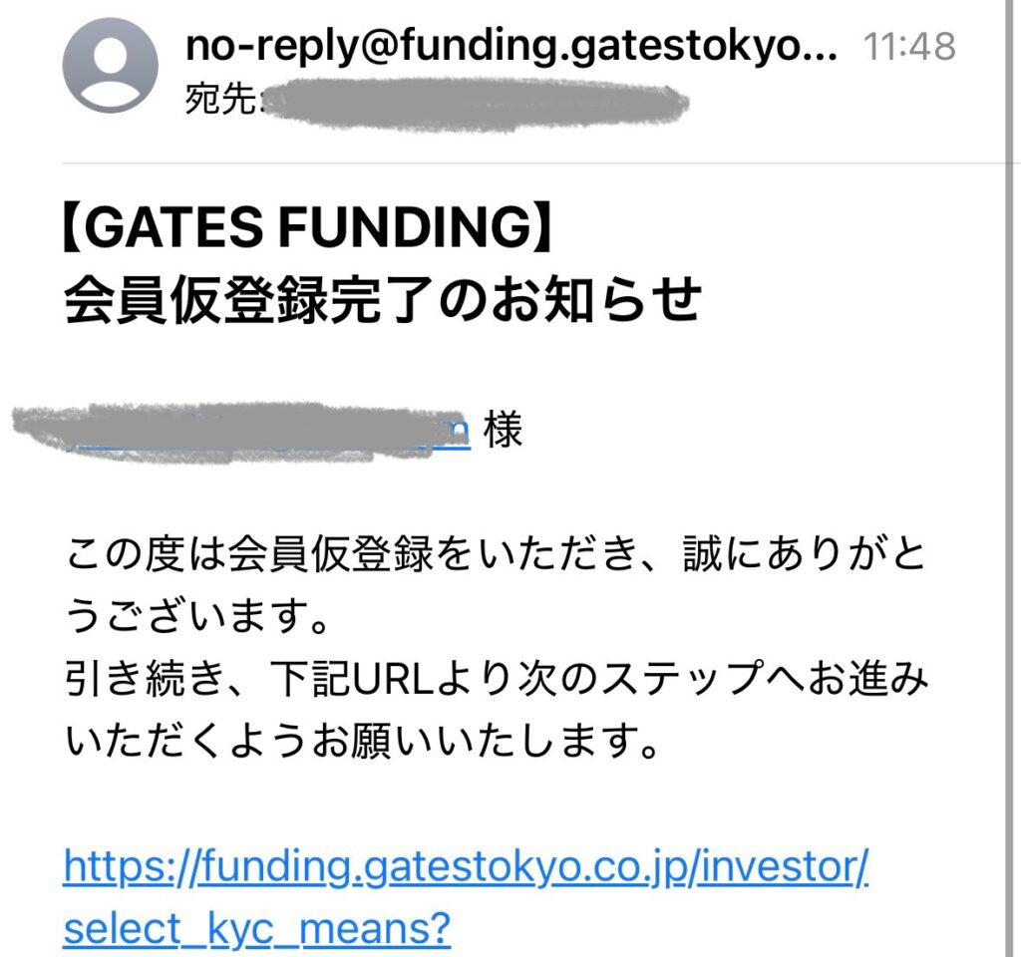Tap the この度は会員仮登録 paragraph line
The height and width of the screenshot is (957, 1021).
tap(496, 554)
